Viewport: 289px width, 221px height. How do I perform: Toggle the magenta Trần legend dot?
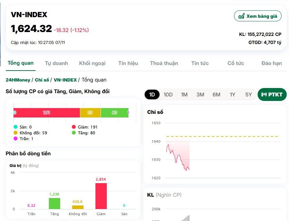(16, 138)
